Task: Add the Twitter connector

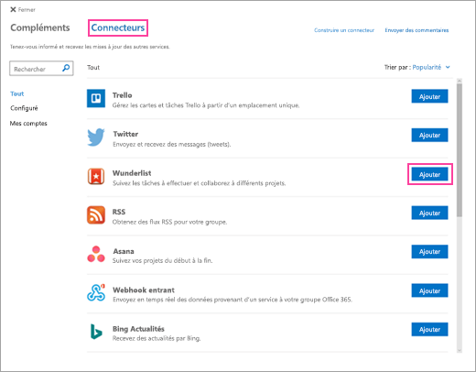Action: (x=429, y=135)
